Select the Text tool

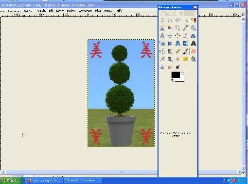(x=194, y=44)
